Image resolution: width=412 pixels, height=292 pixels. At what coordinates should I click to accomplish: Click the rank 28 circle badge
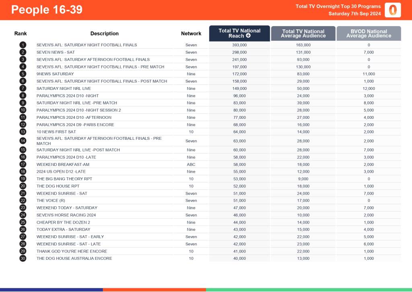pyautogui.click(x=23, y=244)
